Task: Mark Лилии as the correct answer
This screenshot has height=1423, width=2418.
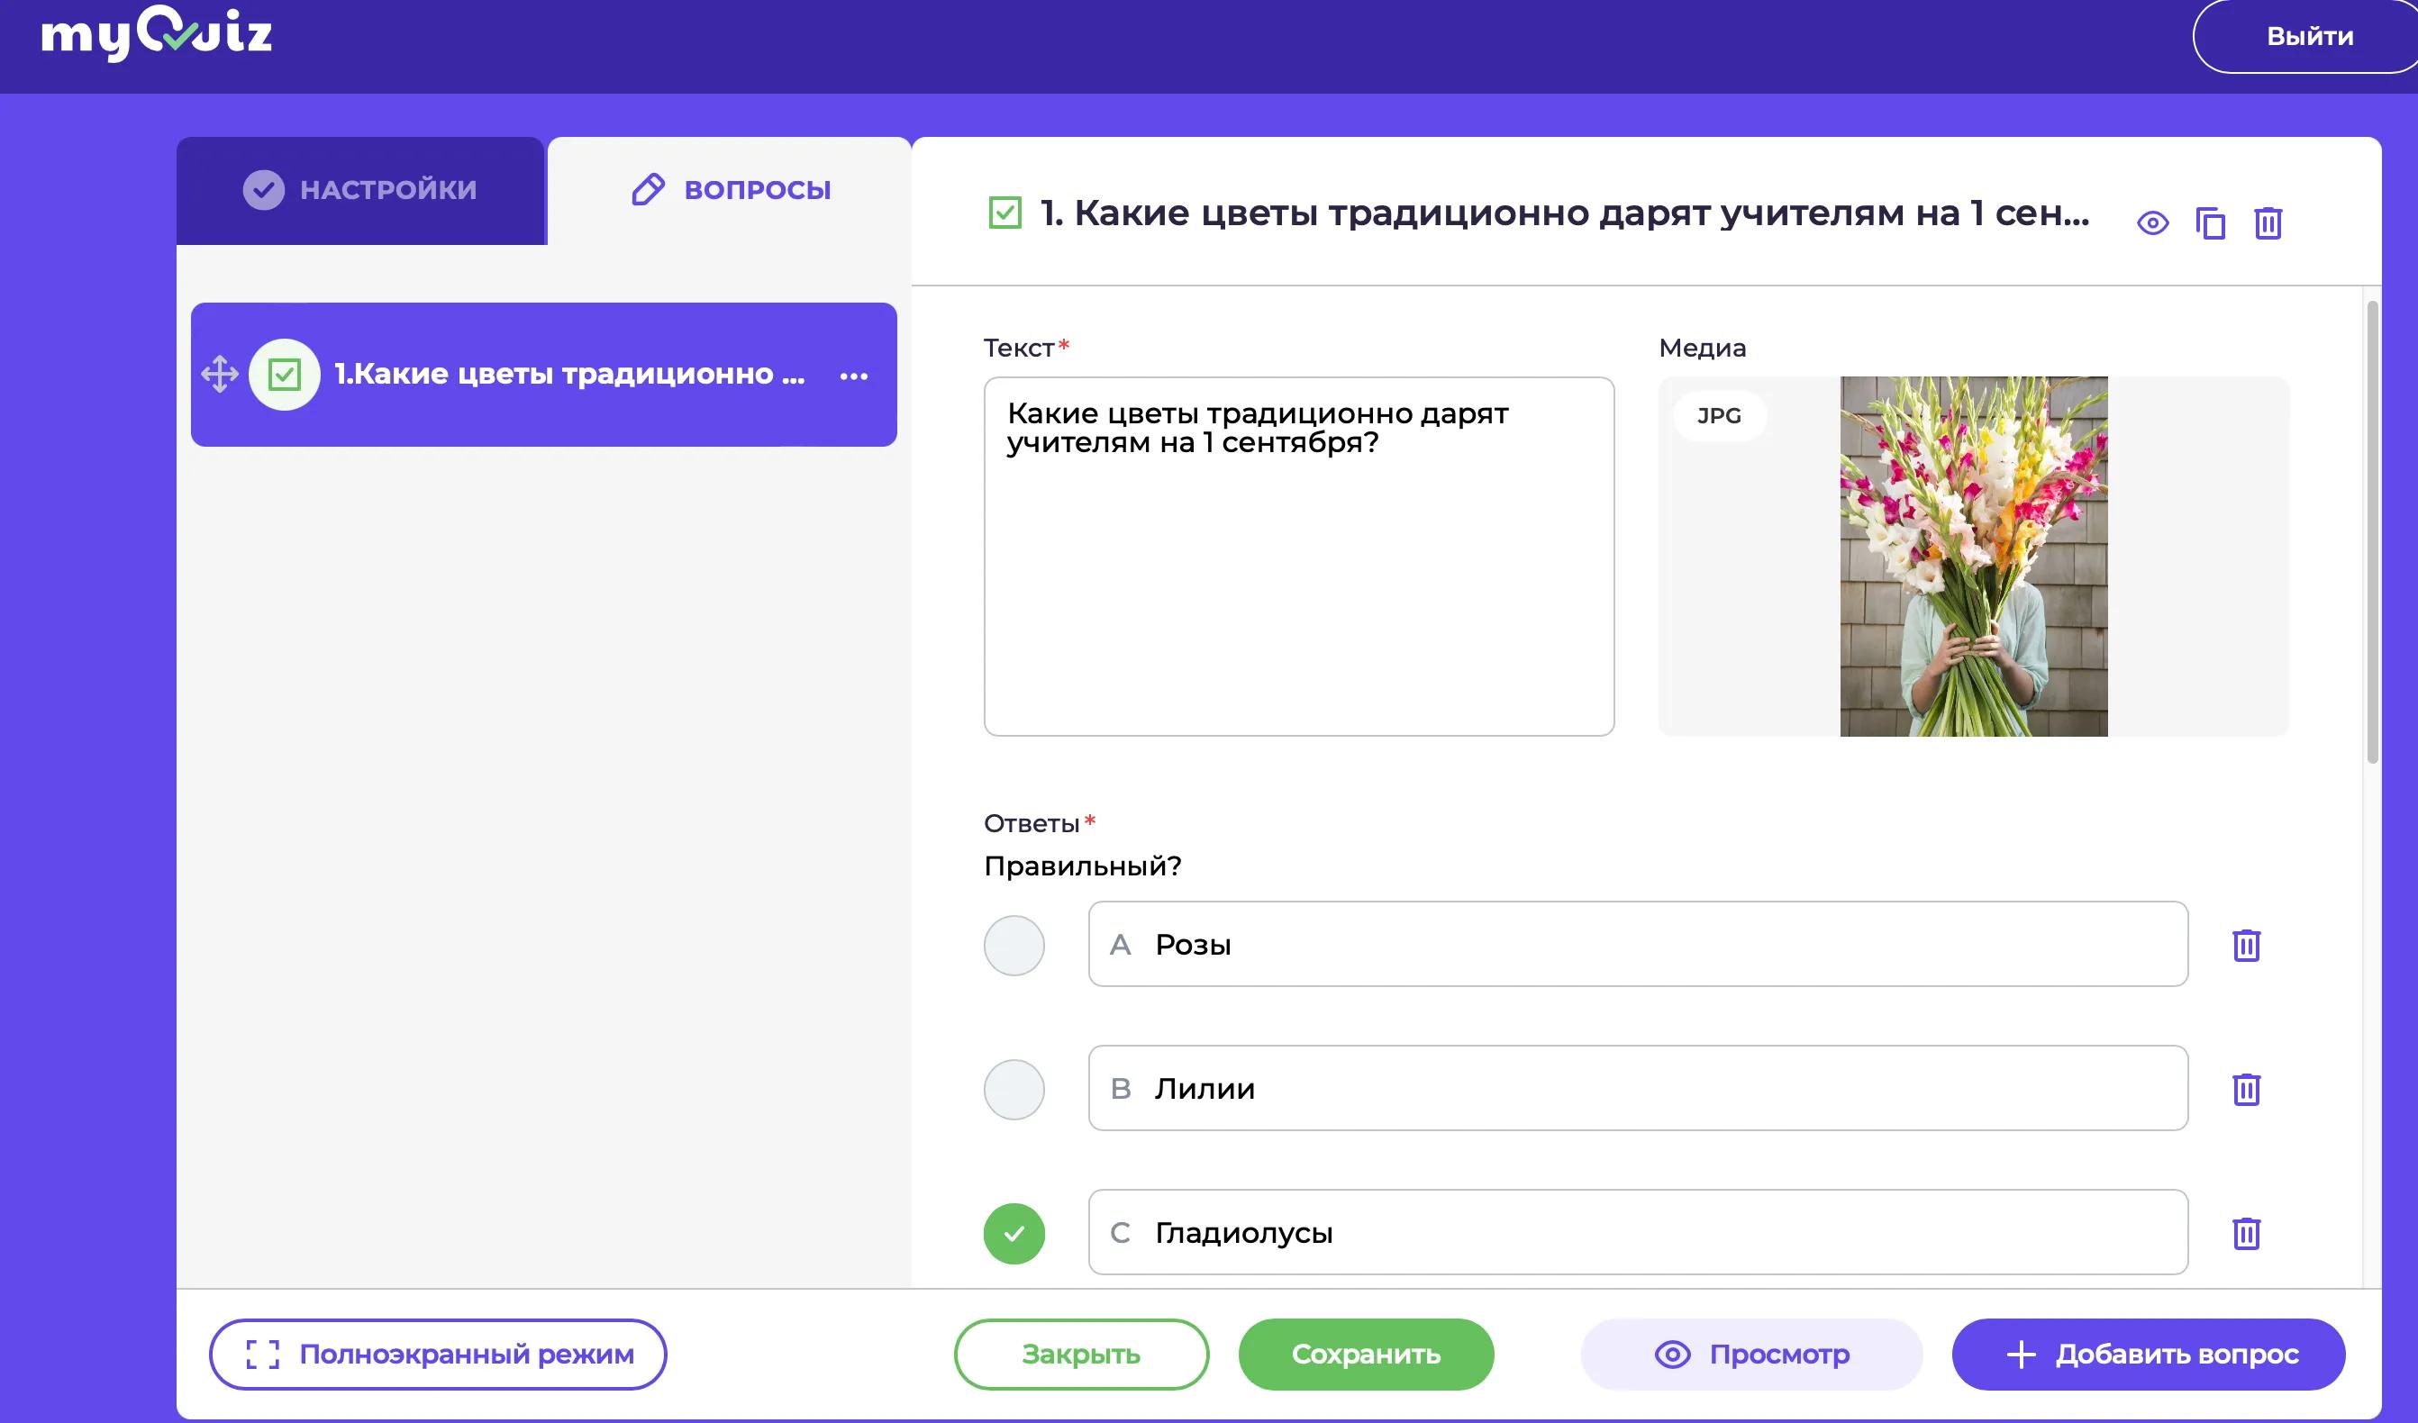Action: tap(1014, 1089)
